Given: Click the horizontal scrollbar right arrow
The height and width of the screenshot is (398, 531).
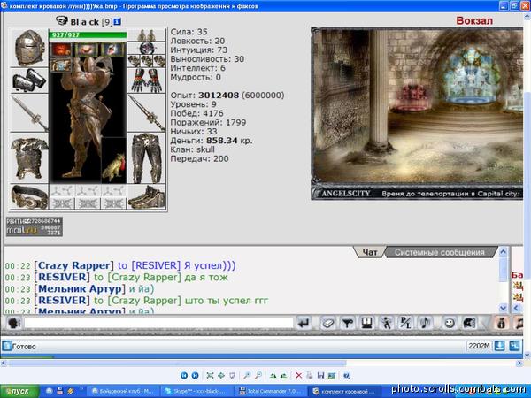Looking at the screenshot, I should coord(519,364).
